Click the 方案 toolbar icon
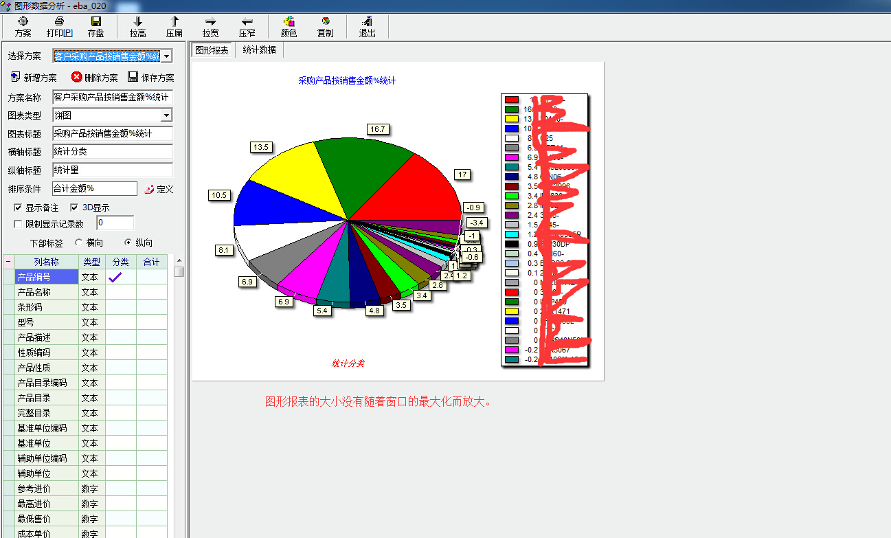 [23, 22]
